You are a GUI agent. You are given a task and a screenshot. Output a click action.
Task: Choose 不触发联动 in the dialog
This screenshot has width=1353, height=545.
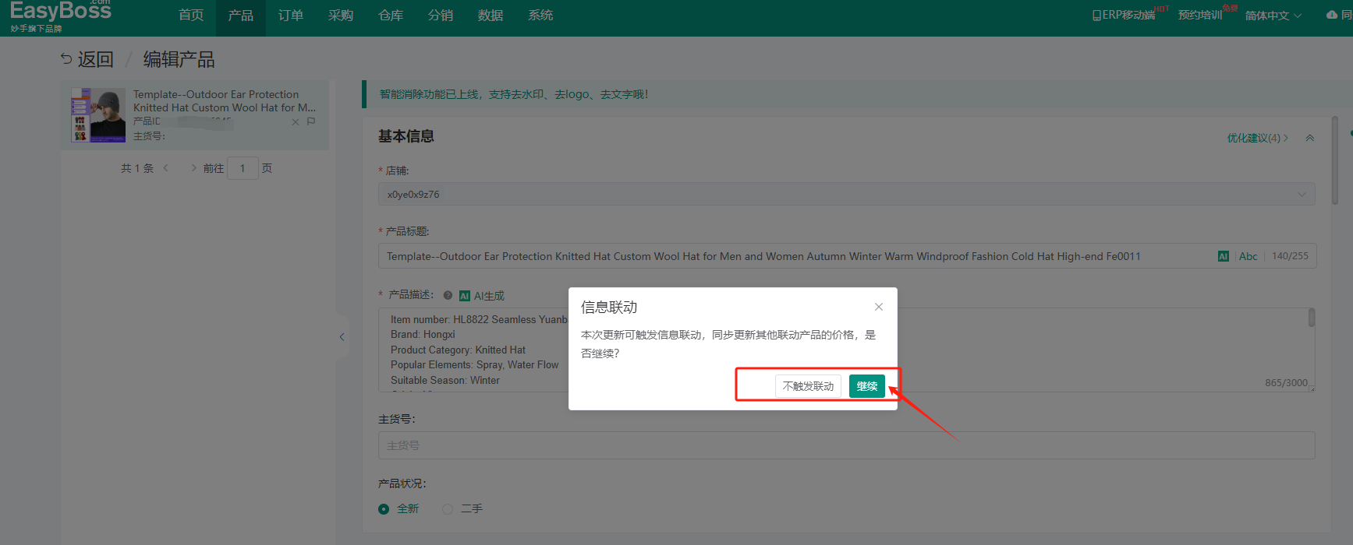[808, 386]
